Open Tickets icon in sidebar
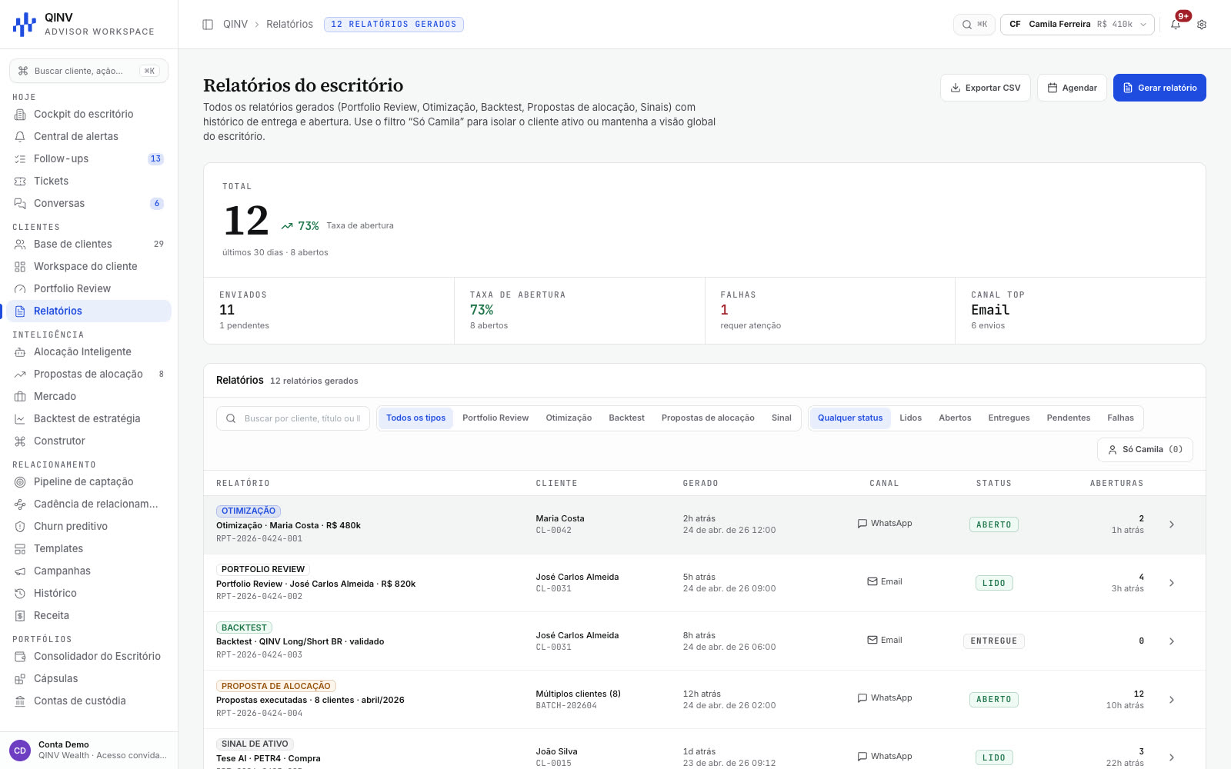Image resolution: width=1231 pixels, height=769 pixels. [x=20, y=181]
